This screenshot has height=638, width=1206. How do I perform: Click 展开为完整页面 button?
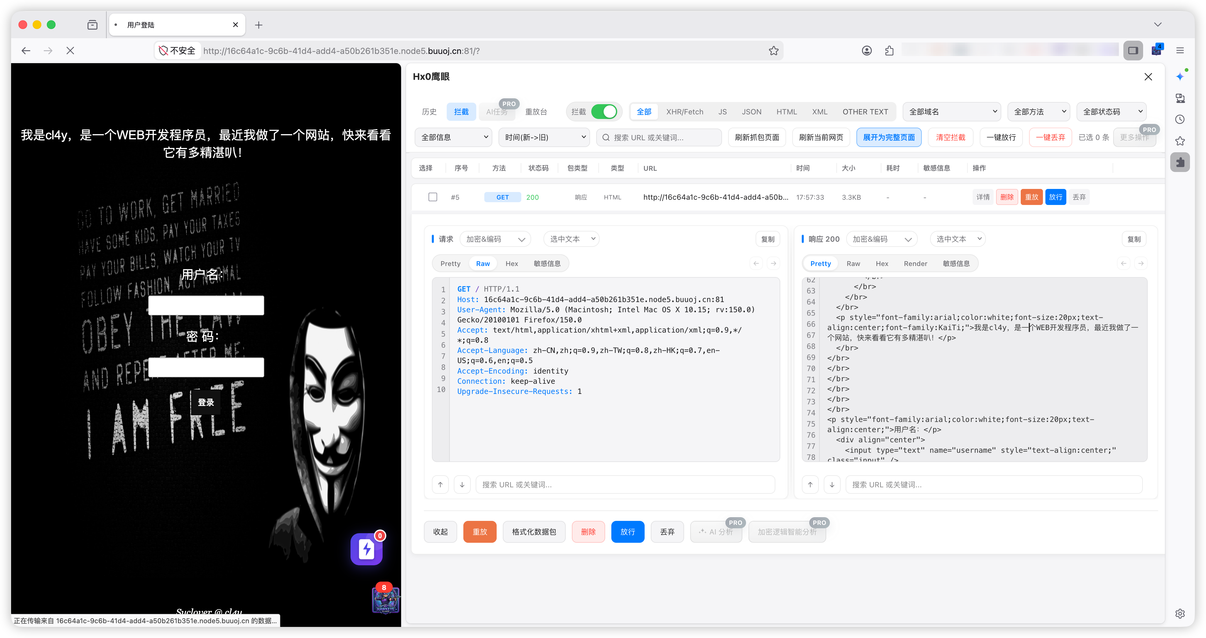click(x=888, y=138)
